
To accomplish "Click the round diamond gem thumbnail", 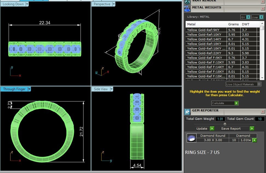I will [191, 138].
